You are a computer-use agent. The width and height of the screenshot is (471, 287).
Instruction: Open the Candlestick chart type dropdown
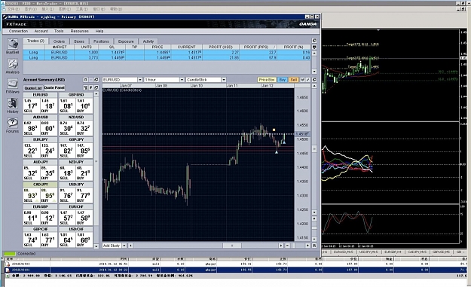pos(224,80)
